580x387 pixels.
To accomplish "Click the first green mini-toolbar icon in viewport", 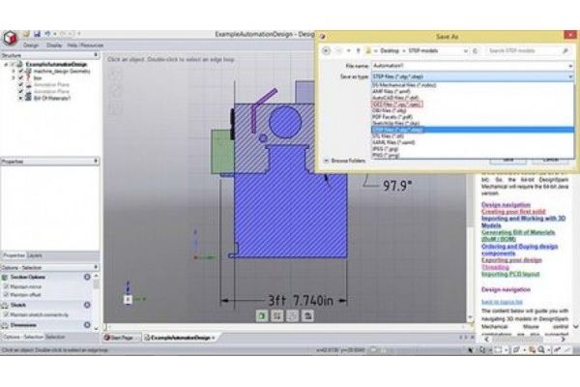I will pos(262,315).
